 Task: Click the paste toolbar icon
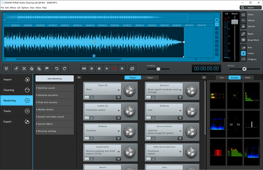(x=39, y=68)
